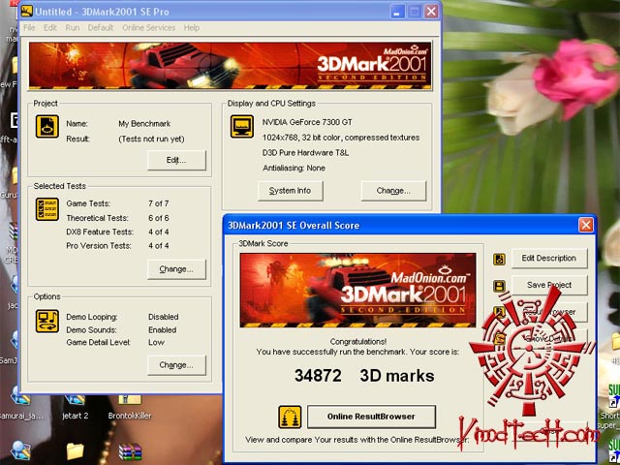The width and height of the screenshot is (620, 465).
Task: Click 'Pro Version Tests:' label
Action: click(x=99, y=246)
